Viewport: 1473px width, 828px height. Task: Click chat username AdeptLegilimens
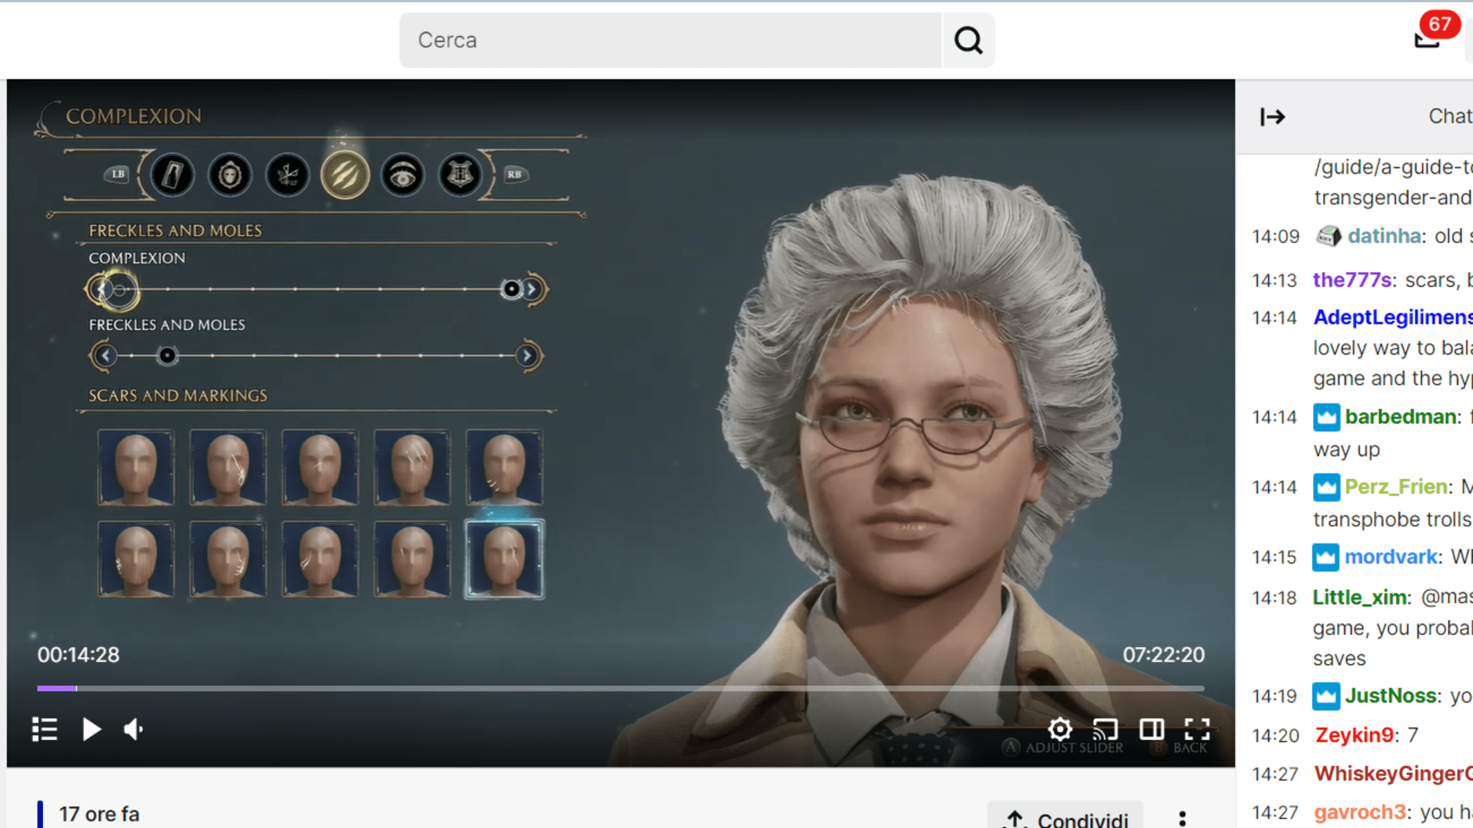coord(1392,317)
